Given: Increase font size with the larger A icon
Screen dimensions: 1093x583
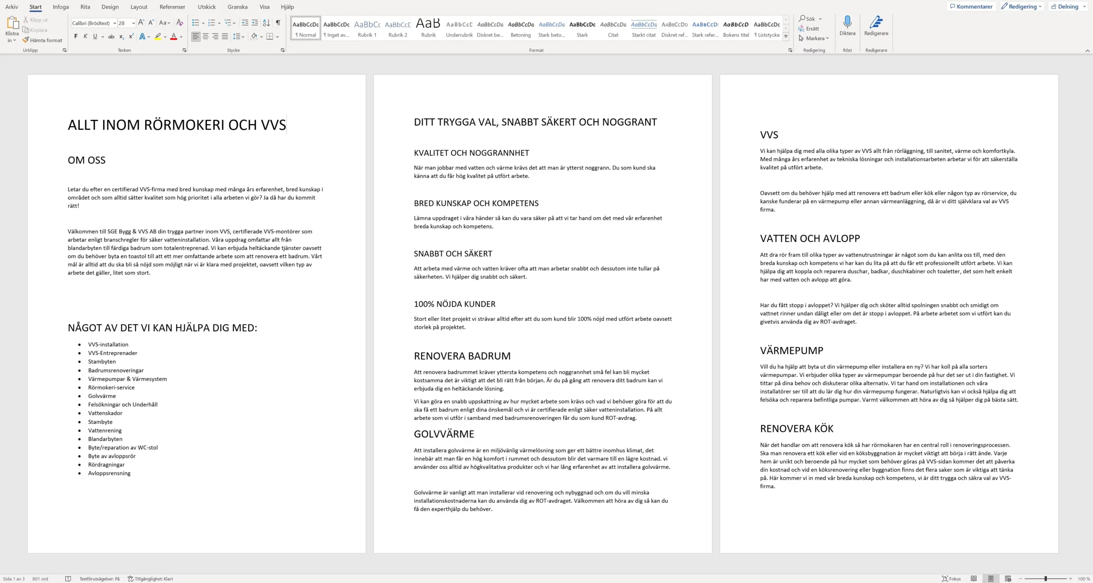Looking at the screenshot, I should (141, 23).
